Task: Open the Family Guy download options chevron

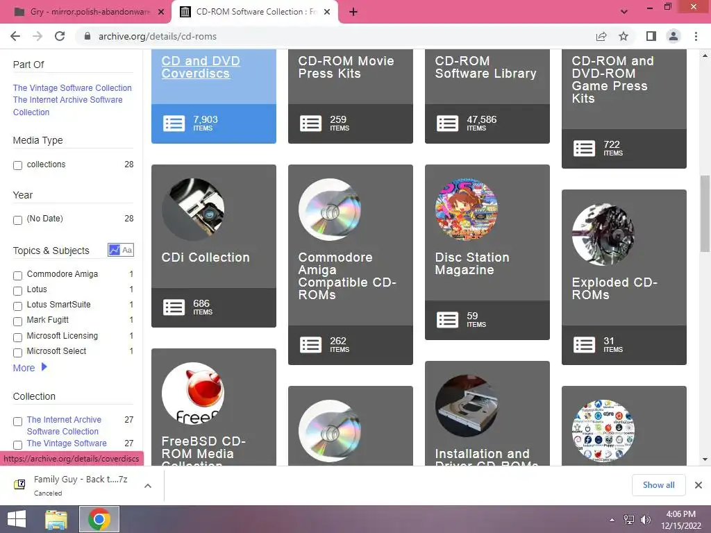Action: 147,486
